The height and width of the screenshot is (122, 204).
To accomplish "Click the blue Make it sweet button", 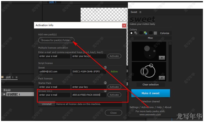I will tap(150, 93).
